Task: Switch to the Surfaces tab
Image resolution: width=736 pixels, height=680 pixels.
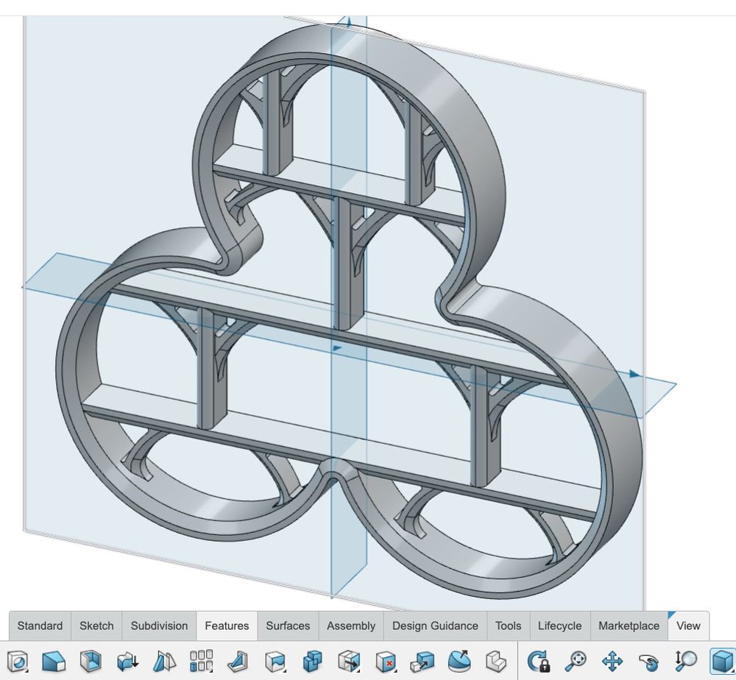Action: coord(288,626)
